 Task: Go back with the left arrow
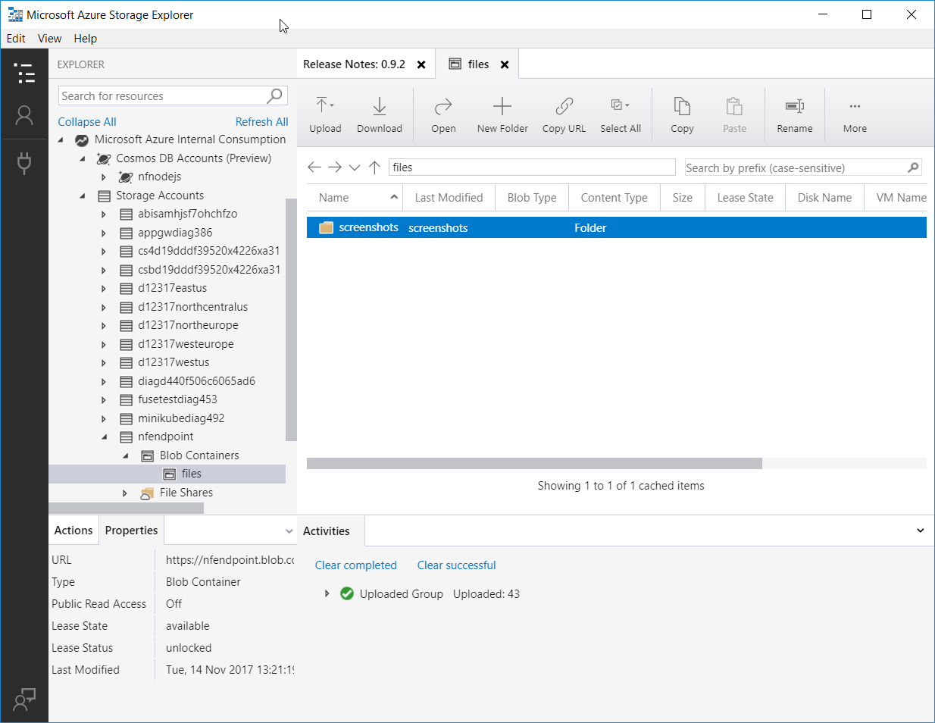tap(314, 167)
